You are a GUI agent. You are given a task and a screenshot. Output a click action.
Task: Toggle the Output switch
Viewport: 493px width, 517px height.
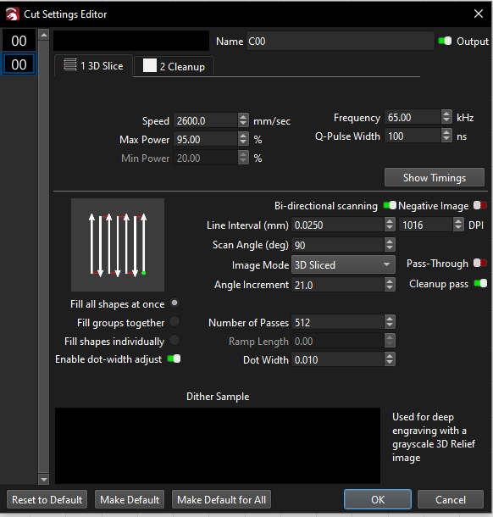(x=445, y=41)
